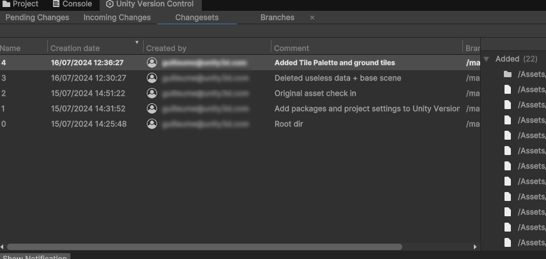The width and height of the screenshot is (546, 259).
Task: Select the Unity Version Control tab
Action: coord(150,4)
